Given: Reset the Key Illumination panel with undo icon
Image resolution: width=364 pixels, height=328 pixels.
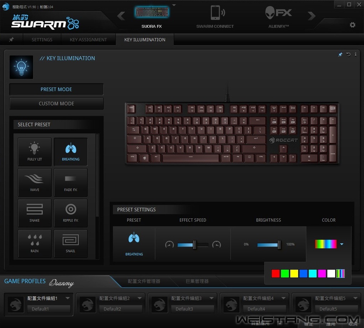Looking at the screenshot, I should (348, 54).
